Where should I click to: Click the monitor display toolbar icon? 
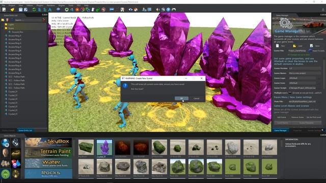tap(149, 10)
